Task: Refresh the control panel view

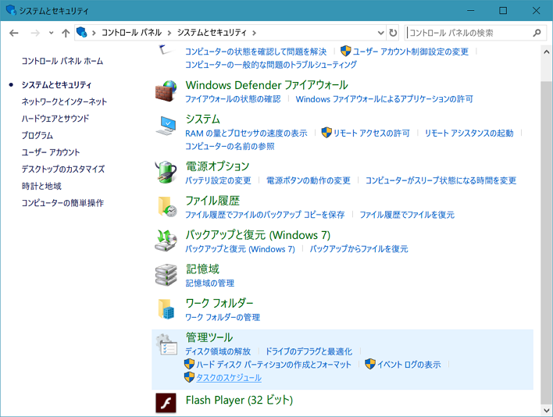Action: 393,33
